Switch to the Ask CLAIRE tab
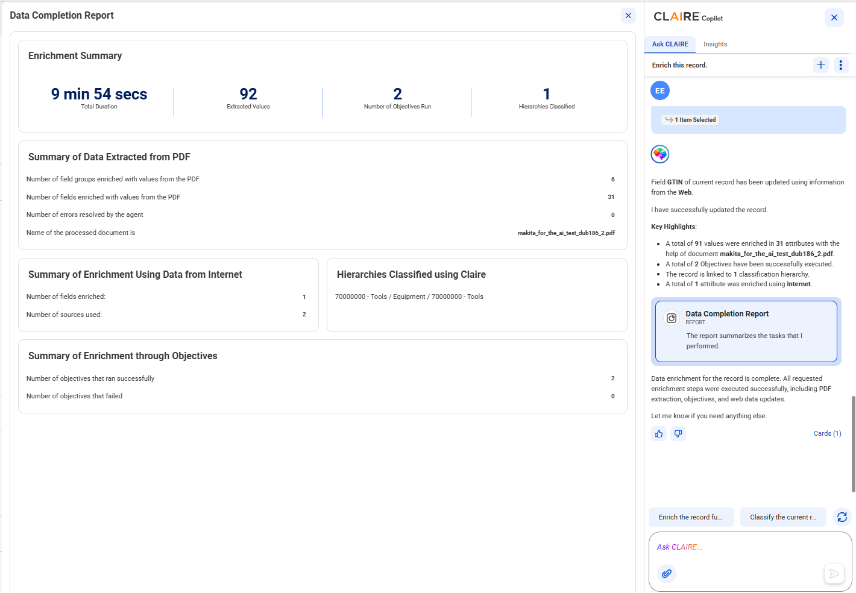The height and width of the screenshot is (593, 856). click(670, 44)
